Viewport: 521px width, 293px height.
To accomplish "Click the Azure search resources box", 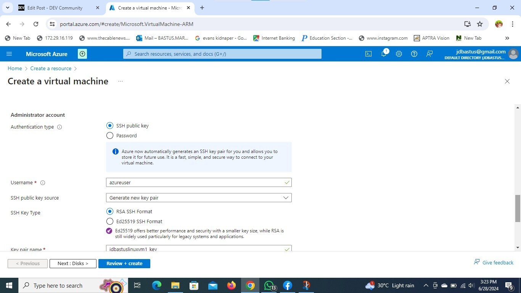I will 222,54.
